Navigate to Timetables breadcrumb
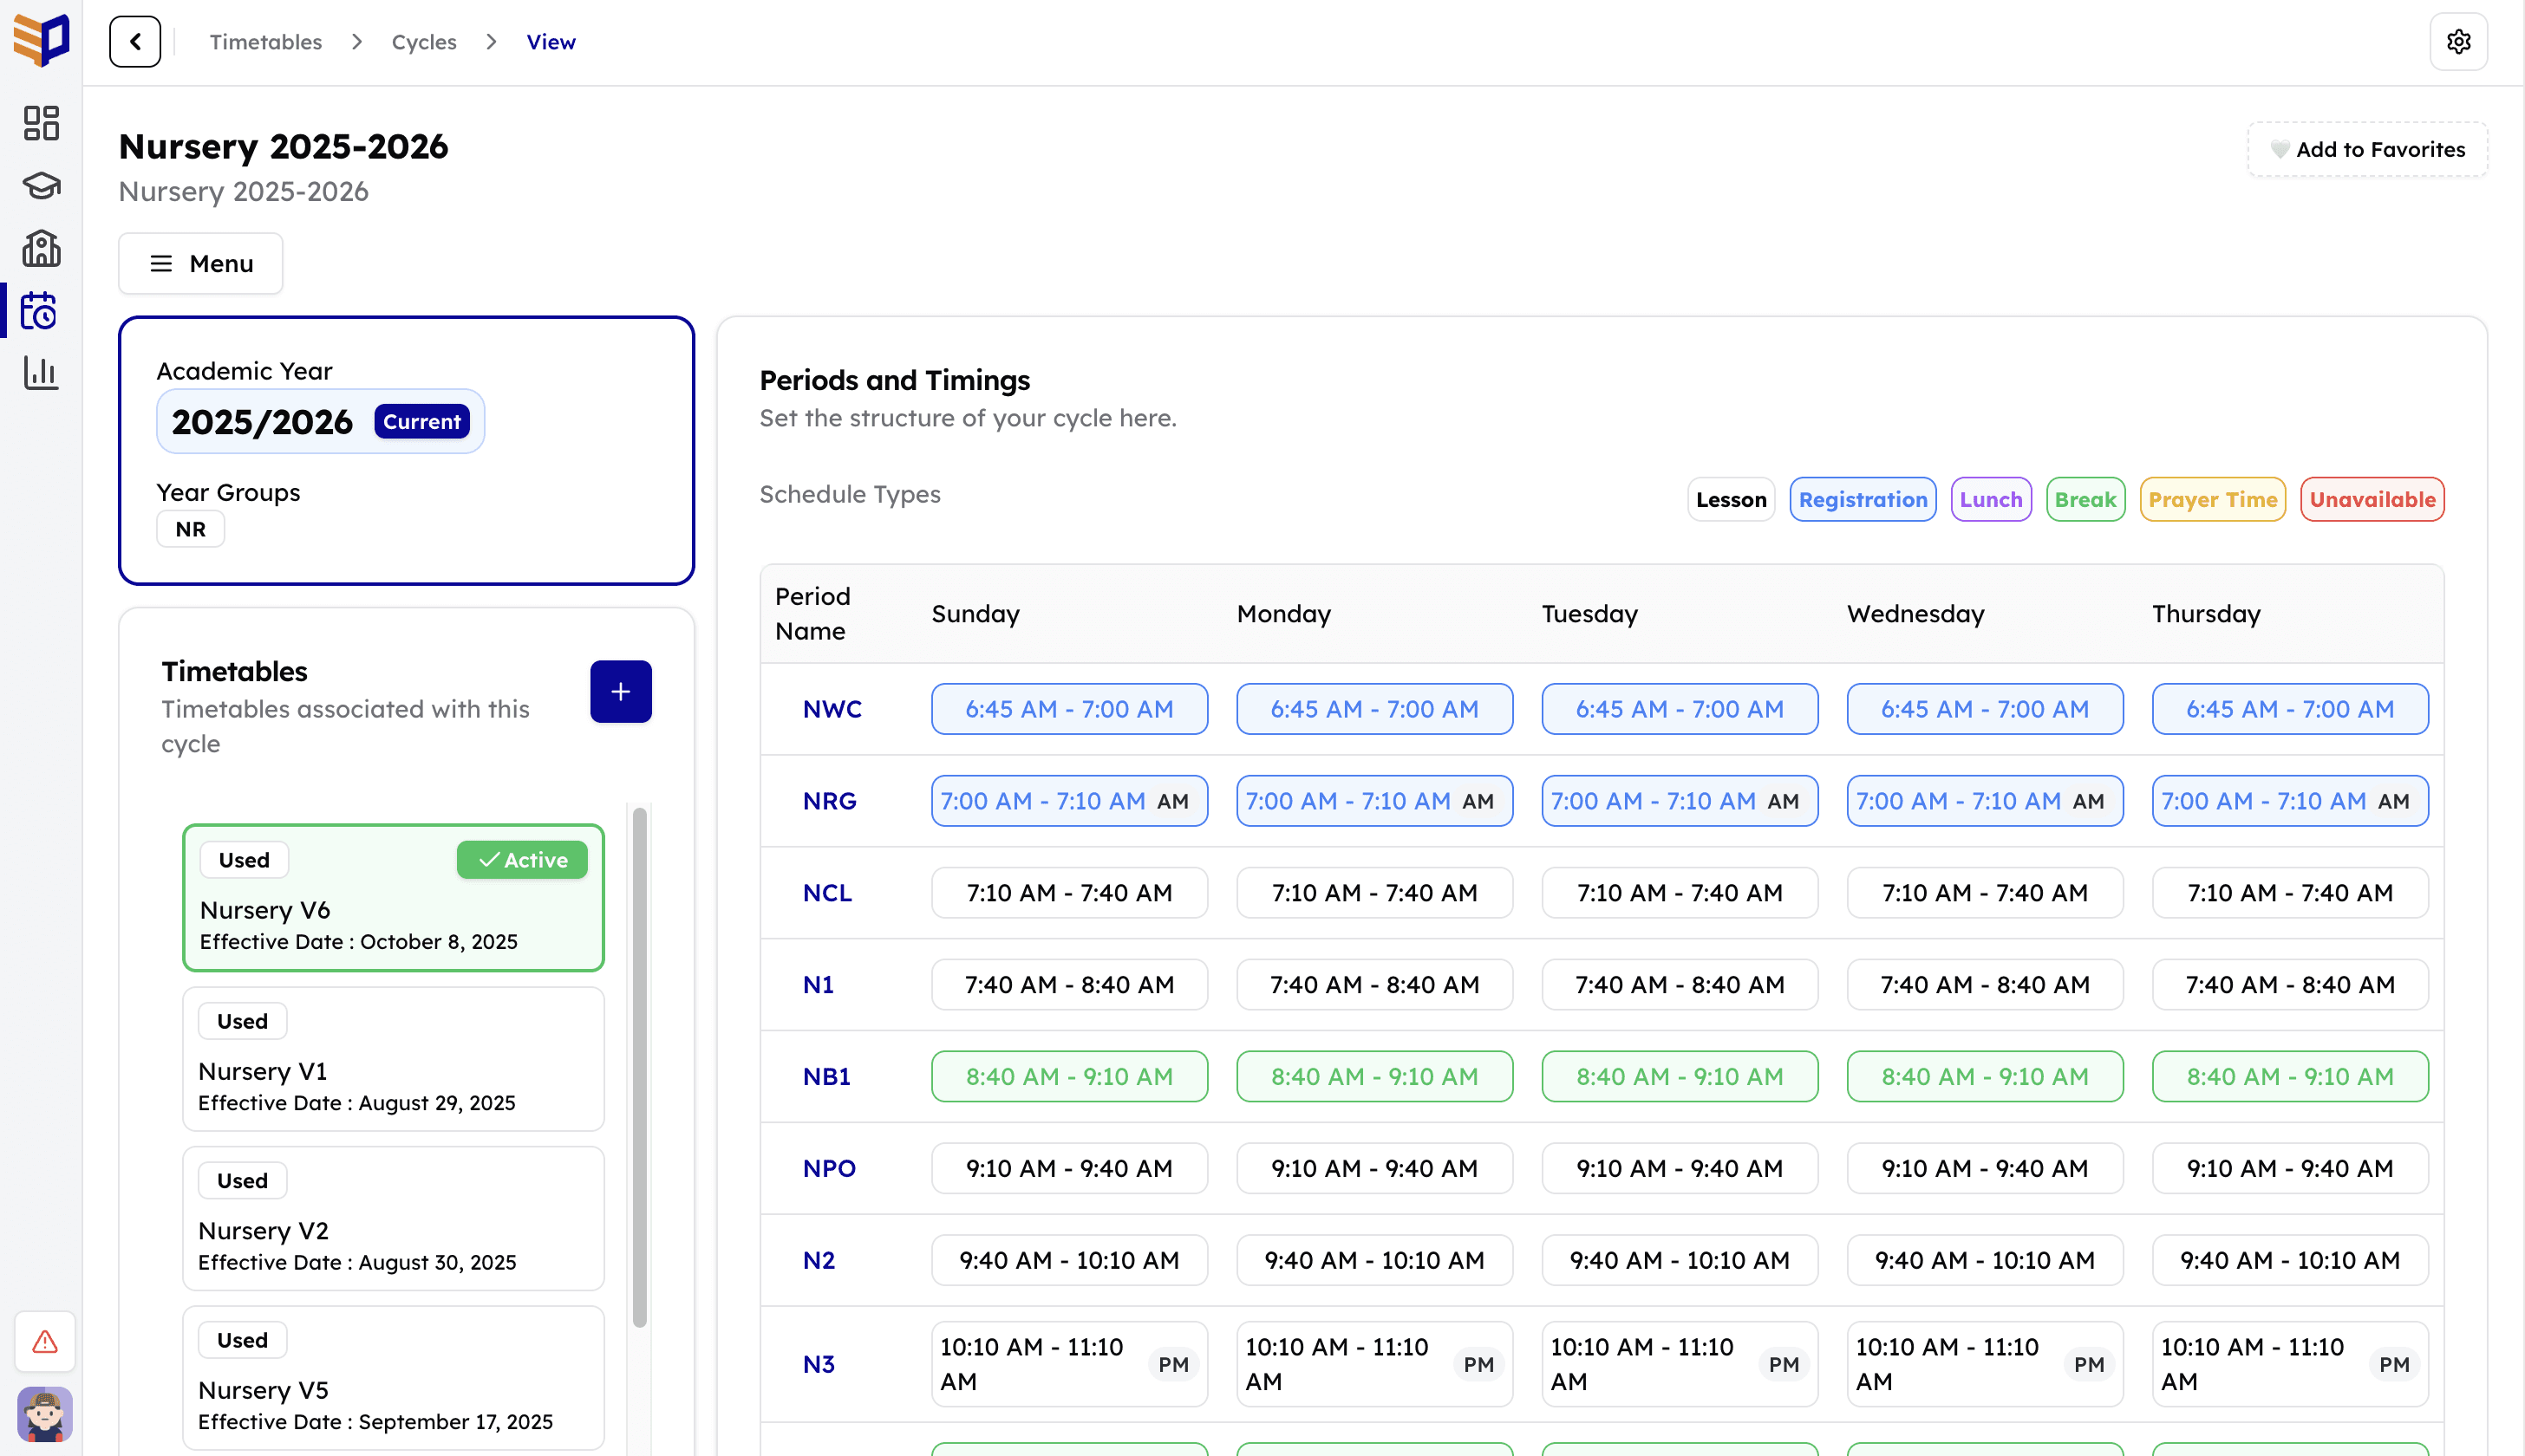2525x1456 pixels. point(266,42)
